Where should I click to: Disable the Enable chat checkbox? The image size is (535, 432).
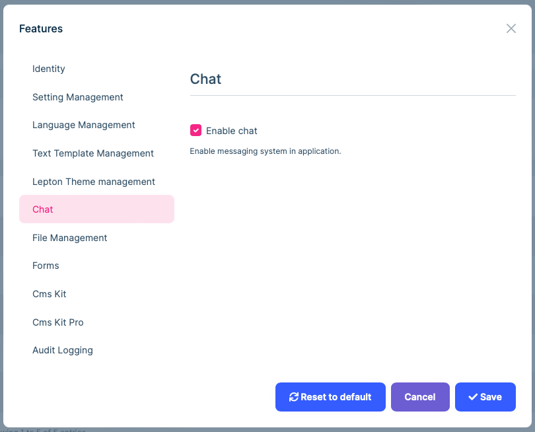(x=196, y=130)
